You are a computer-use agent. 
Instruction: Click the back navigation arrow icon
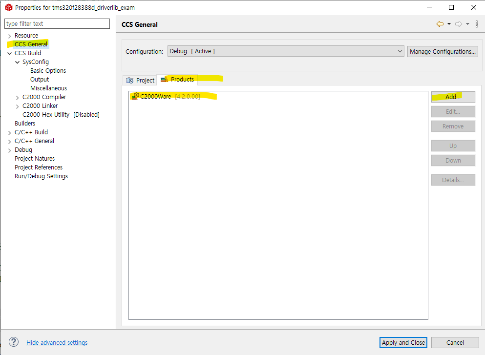tap(440, 24)
